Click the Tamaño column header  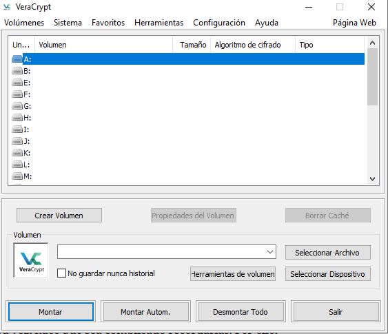192,45
